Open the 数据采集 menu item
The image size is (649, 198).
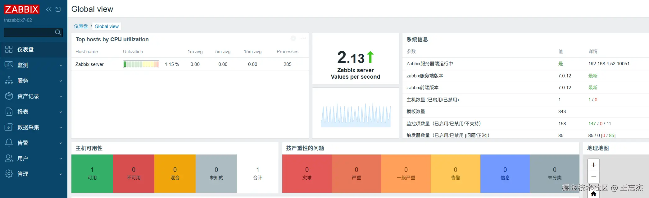tap(34, 127)
